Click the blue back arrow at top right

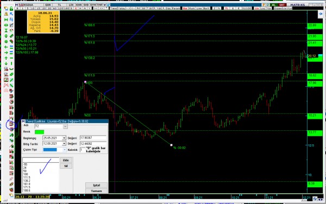321,14
